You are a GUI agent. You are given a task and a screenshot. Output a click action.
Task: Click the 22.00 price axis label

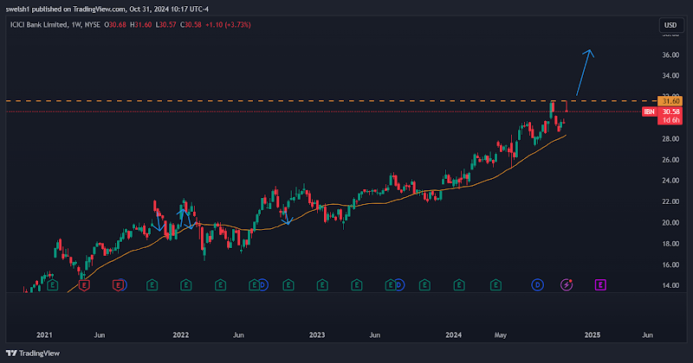tap(670, 201)
